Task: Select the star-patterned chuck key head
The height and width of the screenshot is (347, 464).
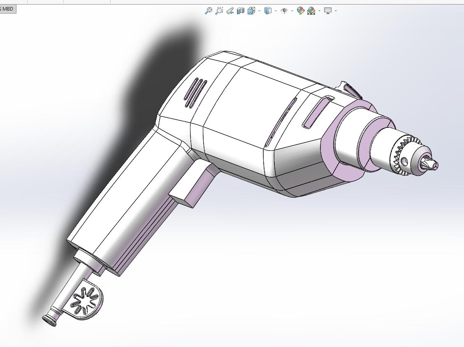Action: (x=83, y=300)
